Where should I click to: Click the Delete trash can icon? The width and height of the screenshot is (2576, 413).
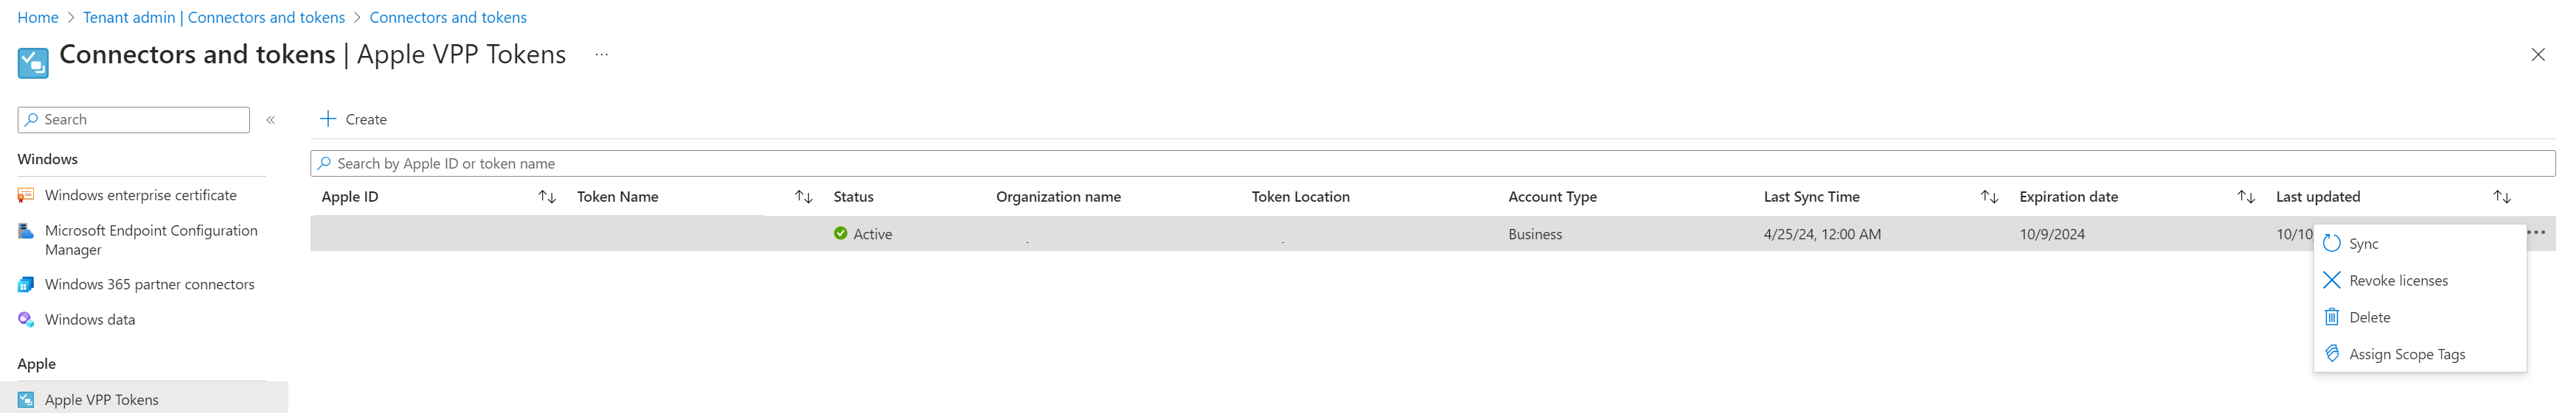[x=2331, y=317]
